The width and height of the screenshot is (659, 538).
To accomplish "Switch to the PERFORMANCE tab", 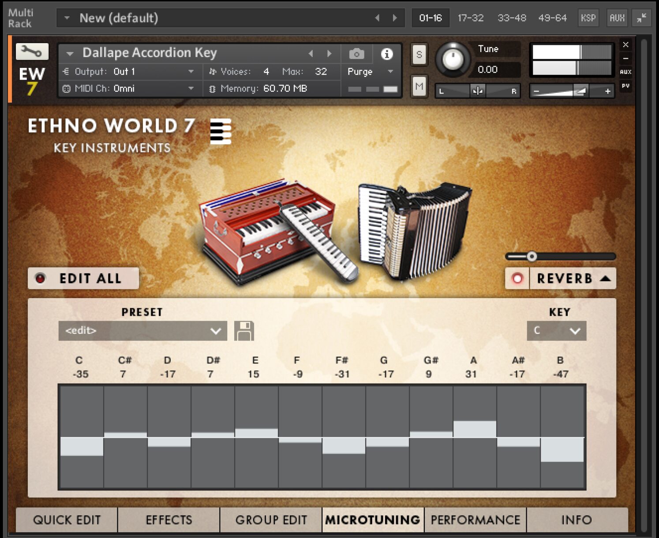I will point(475,520).
